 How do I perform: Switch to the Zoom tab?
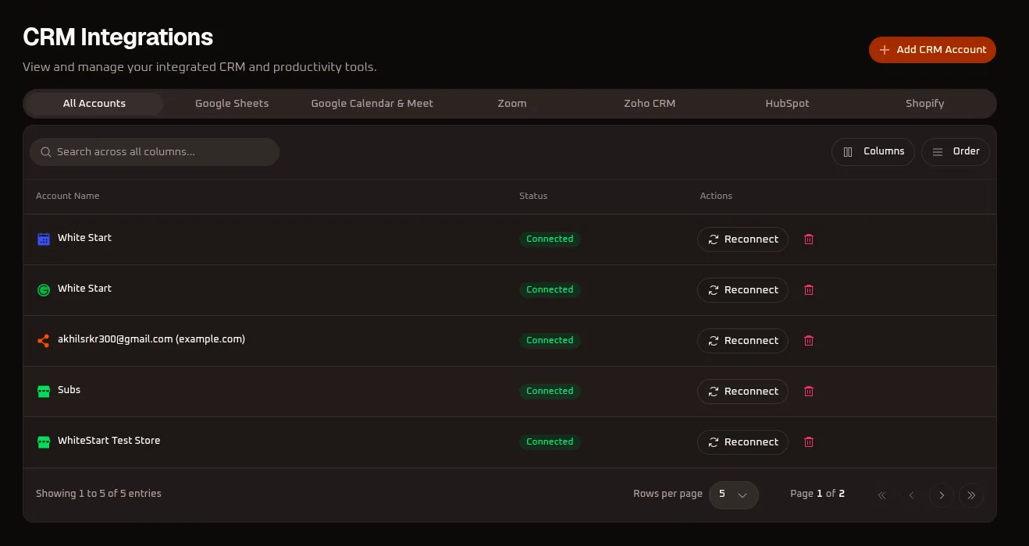pyautogui.click(x=512, y=104)
